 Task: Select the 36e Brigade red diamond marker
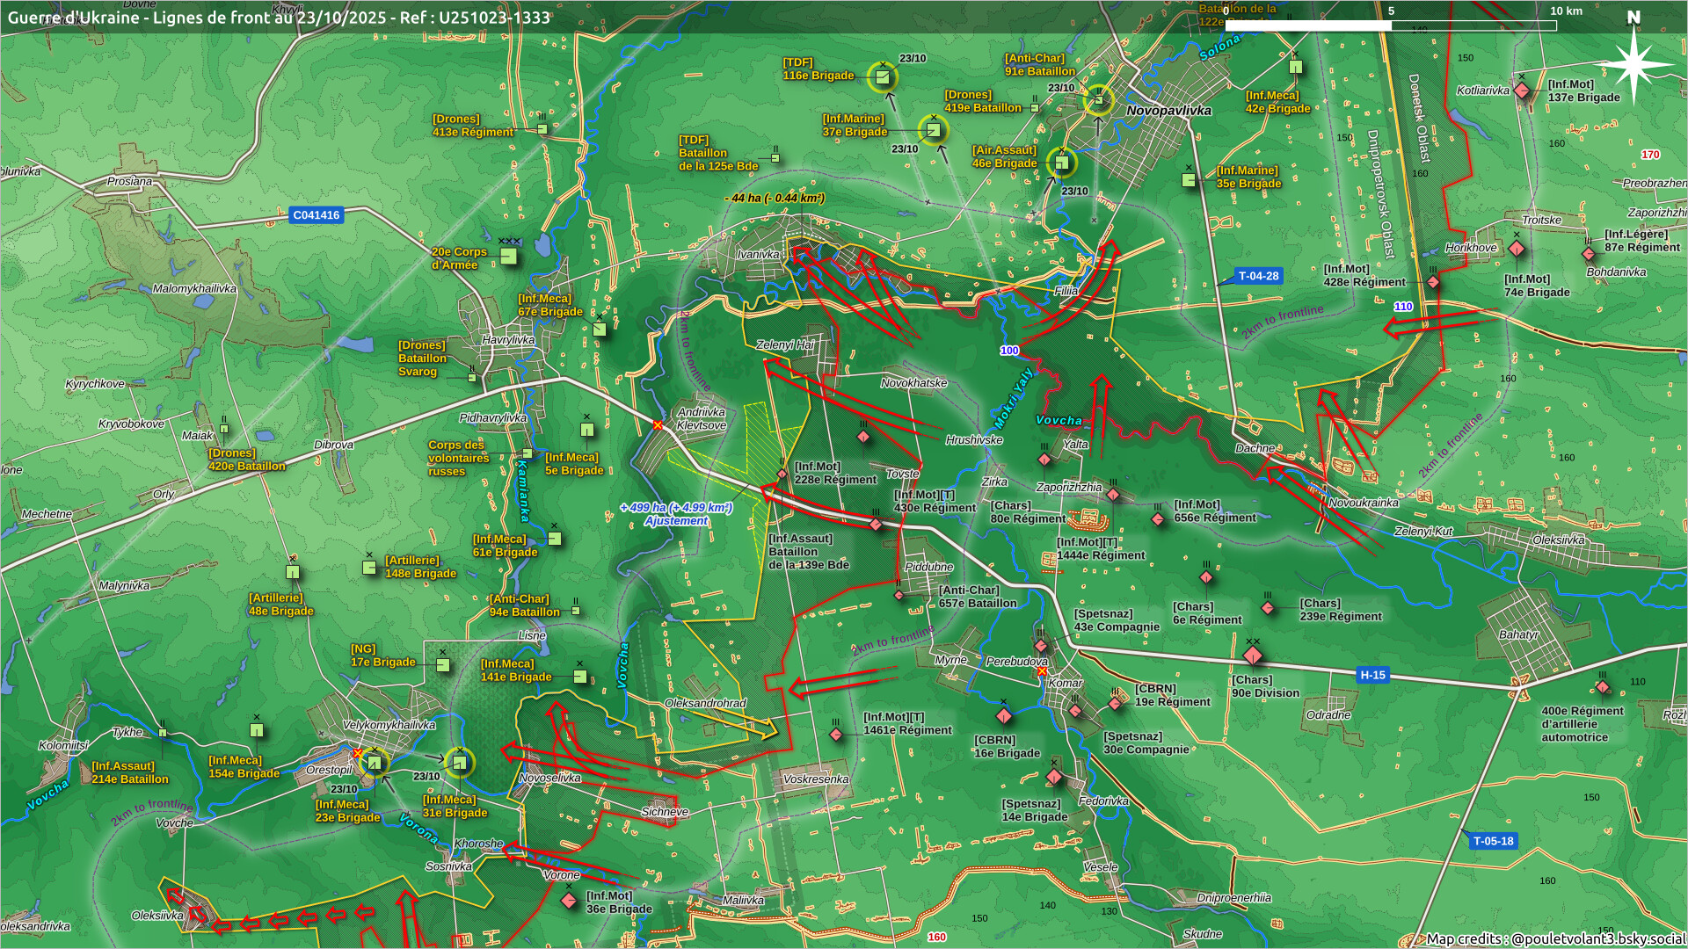pyautogui.click(x=569, y=900)
